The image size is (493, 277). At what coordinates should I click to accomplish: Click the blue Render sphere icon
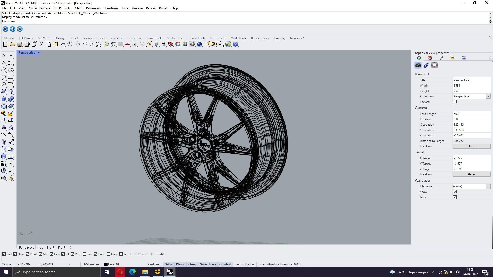pyautogui.click(x=200, y=44)
